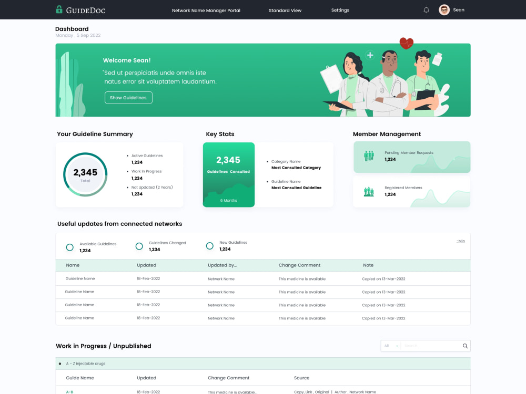The image size is (526, 394).
Task: Click the search magnifier icon
Action: [x=465, y=346]
